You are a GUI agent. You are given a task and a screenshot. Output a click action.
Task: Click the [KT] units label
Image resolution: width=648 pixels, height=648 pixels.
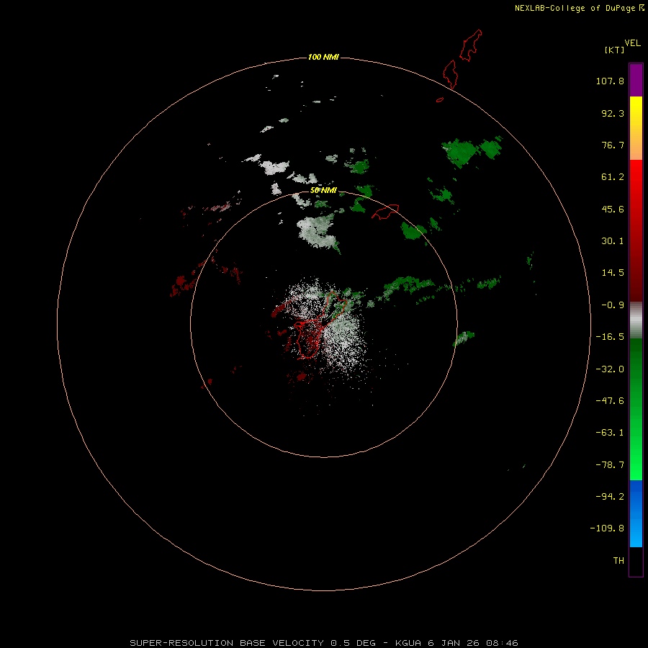pos(615,50)
